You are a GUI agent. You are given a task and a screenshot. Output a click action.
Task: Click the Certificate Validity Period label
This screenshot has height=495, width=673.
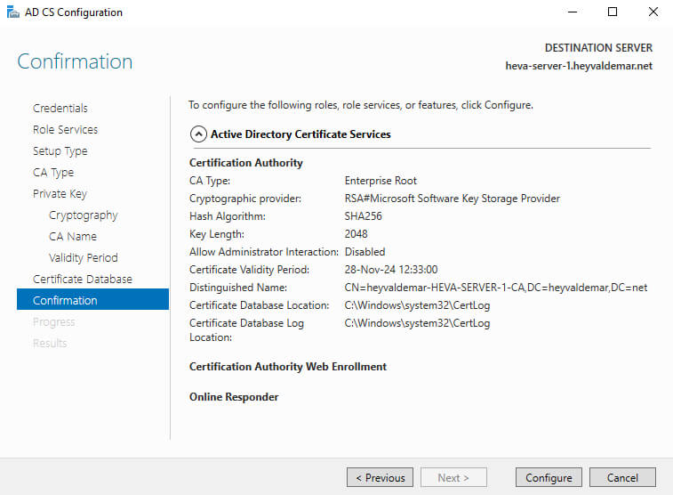pos(249,270)
